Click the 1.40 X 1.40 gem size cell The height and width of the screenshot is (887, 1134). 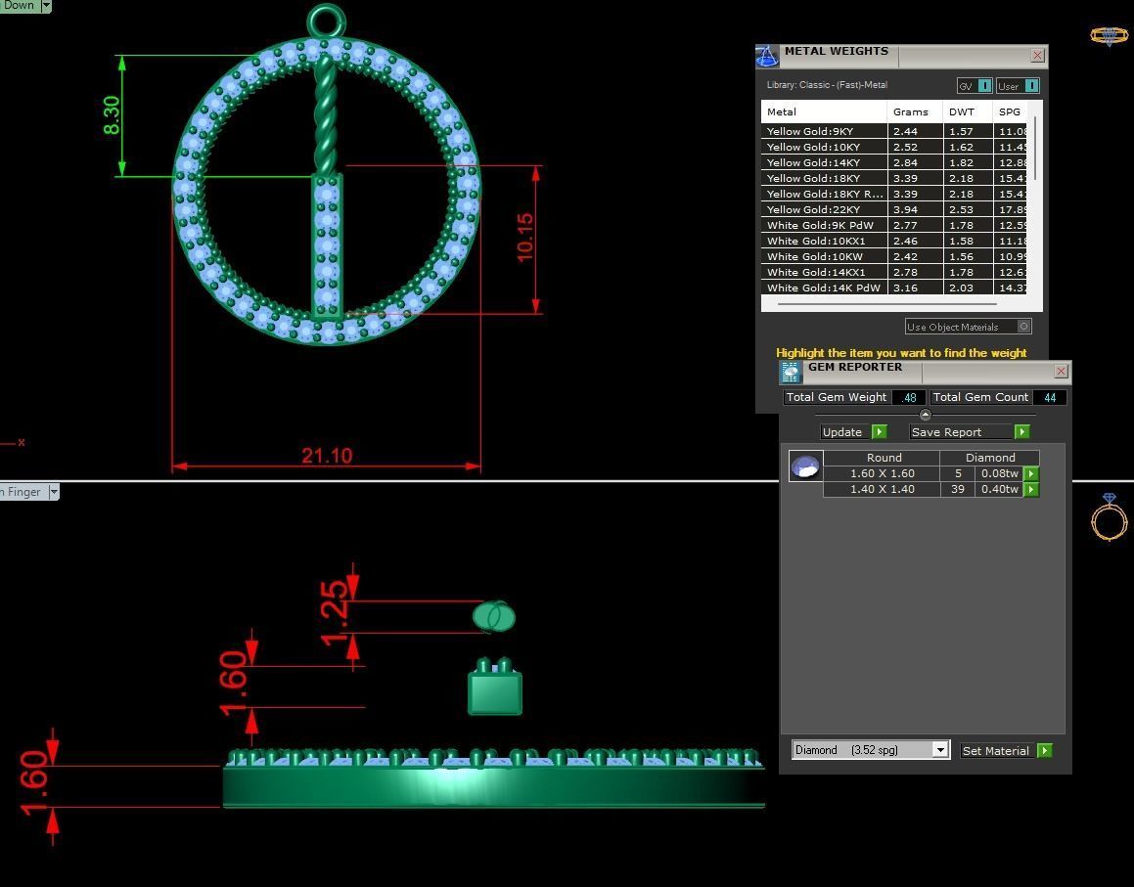click(x=882, y=489)
